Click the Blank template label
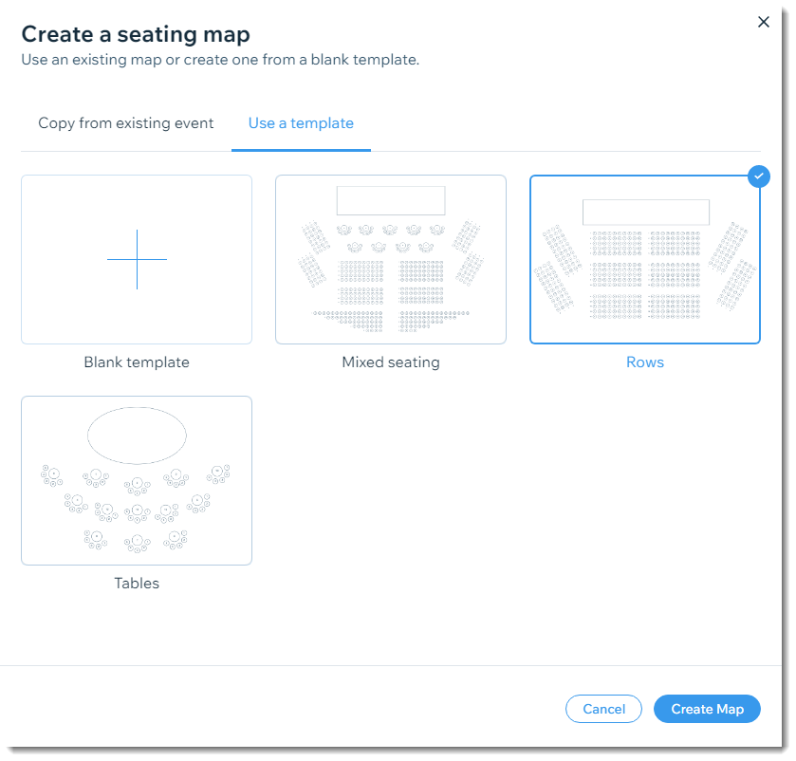Screen dimensions: 796x761 (137, 362)
